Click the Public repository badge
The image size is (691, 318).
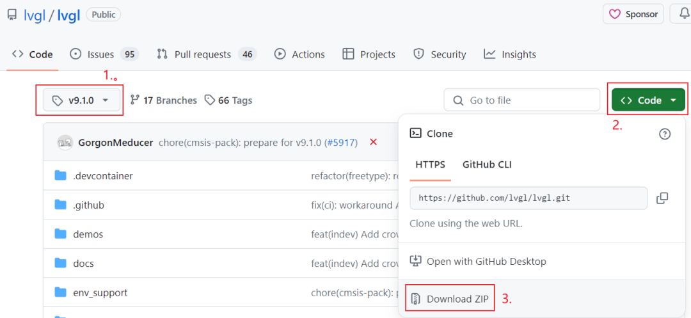tap(104, 14)
